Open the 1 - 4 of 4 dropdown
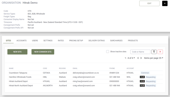Image resolution: width=170 pixels, height=97 pixels. coord(130,58)
